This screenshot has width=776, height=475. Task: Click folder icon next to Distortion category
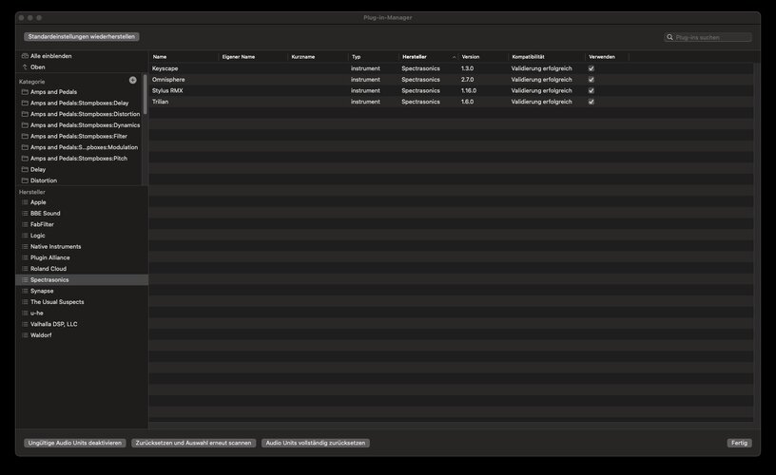pyautogui.click(x=25, y=180)
